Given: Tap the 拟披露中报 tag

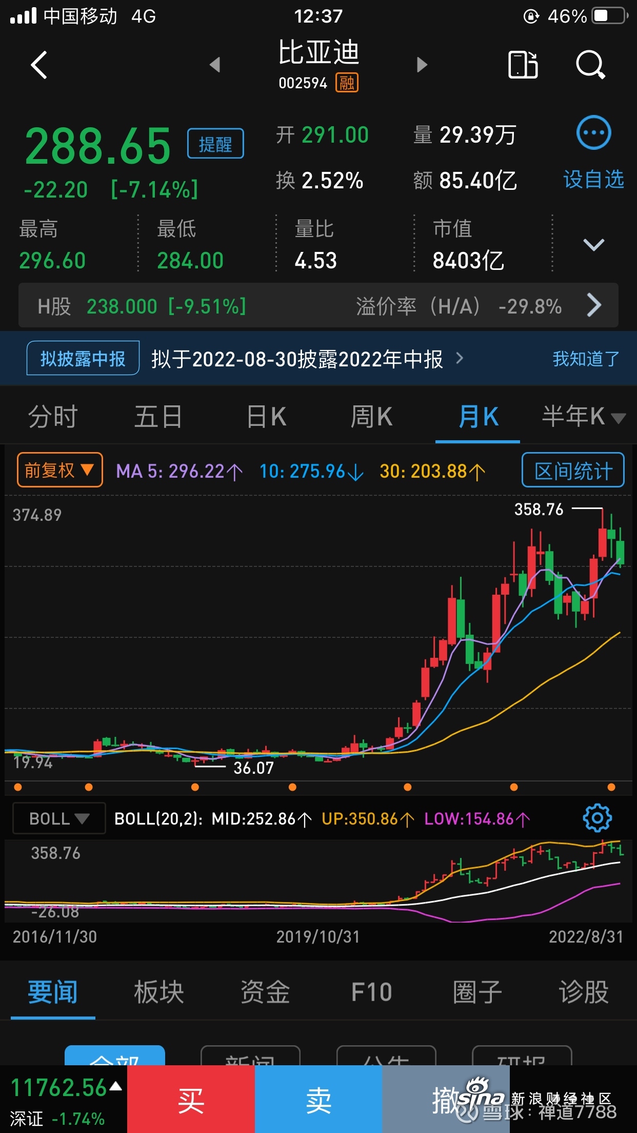Looking at the screenshot, I should tap(83, 358).
